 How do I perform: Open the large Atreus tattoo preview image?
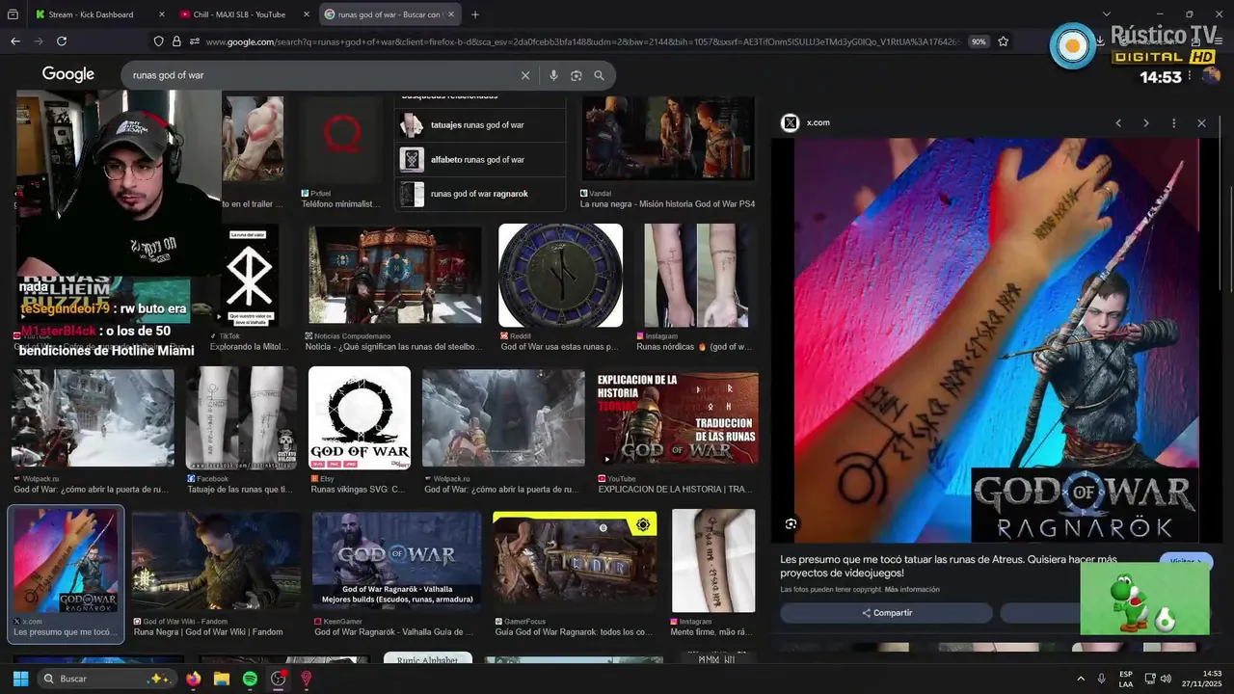coord(996,340)
